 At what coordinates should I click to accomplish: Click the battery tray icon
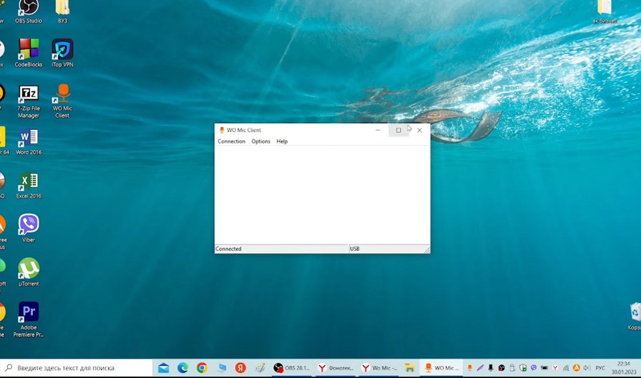click(544, 368)
